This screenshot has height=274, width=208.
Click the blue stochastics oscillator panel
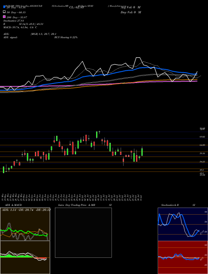pos(183,224)
